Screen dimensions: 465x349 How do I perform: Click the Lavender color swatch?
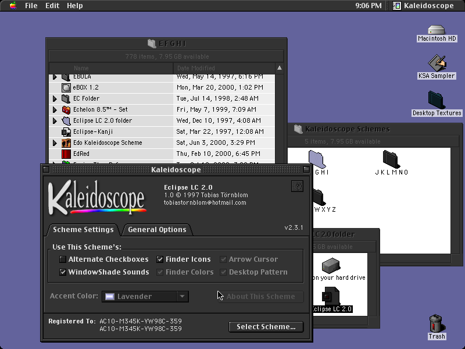pyautogui.click(x=110, y=297)
